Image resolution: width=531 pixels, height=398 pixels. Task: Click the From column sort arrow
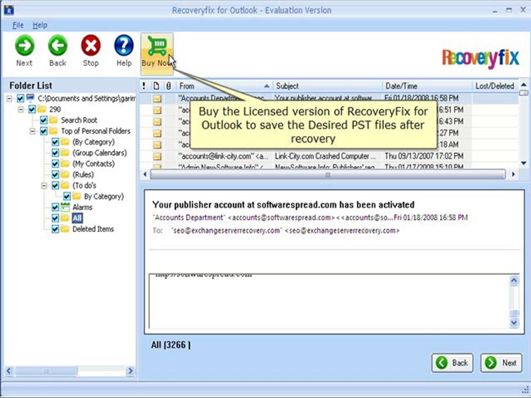pos(267,86)
